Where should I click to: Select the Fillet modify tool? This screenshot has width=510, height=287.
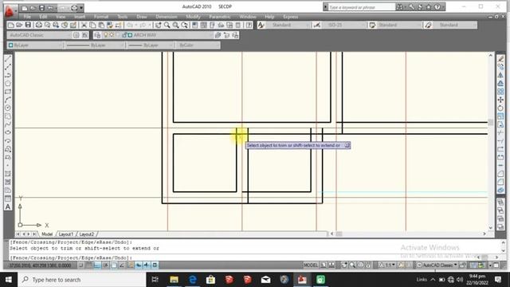500,182
